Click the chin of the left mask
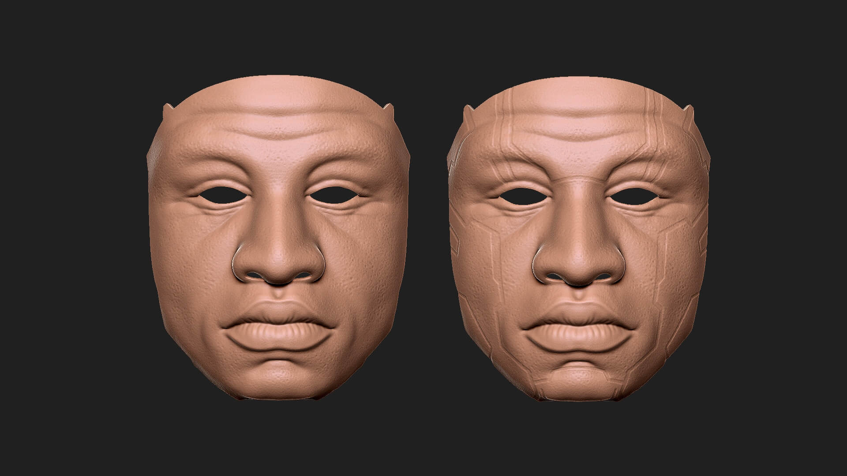Screen dimensions: 847x476 tap(278, 375)
